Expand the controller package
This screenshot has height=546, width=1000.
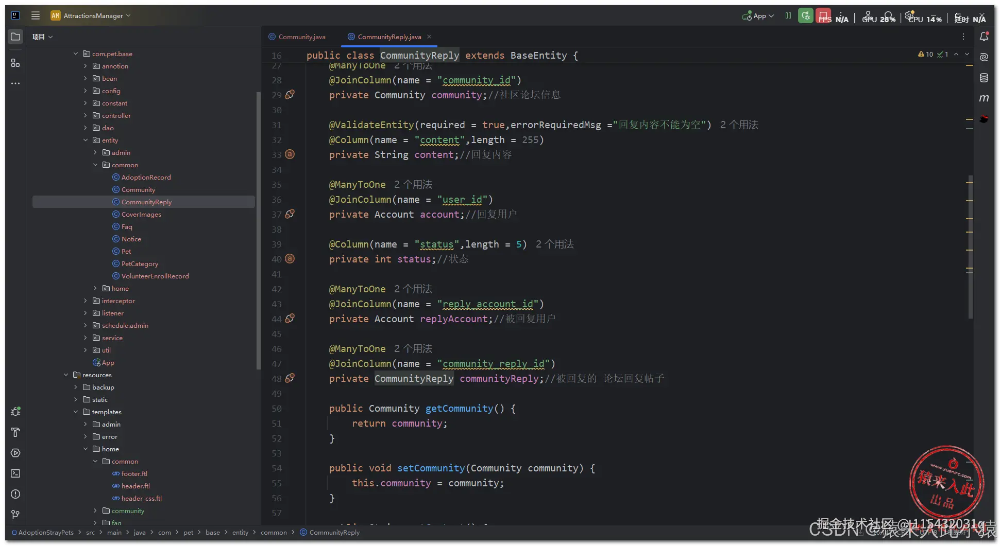point(86,115)
